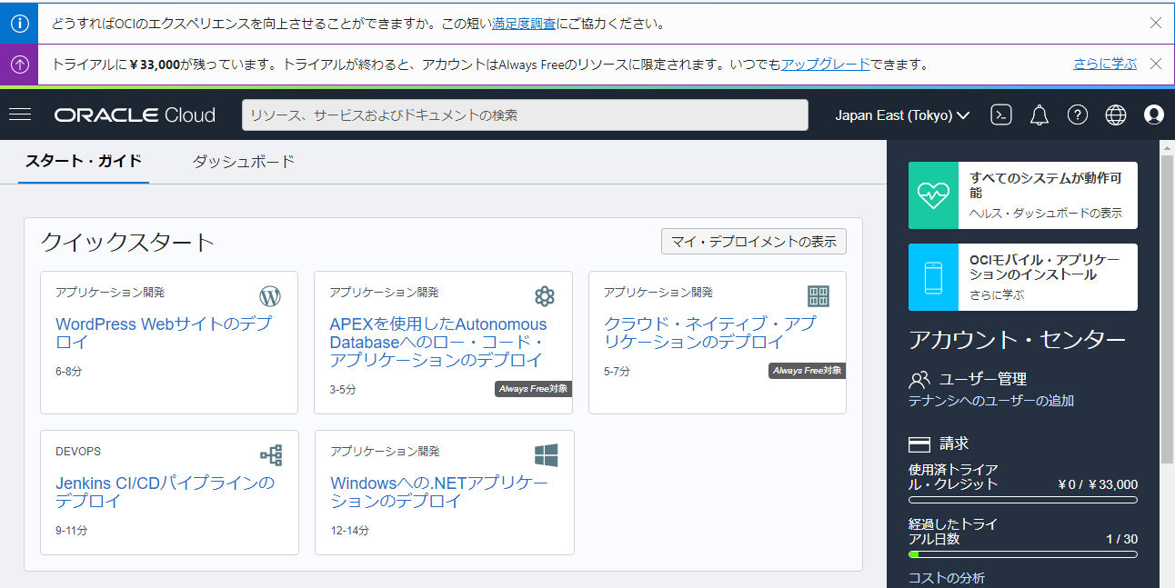This screenshot has width=1175, height=588.
Task: Click さらに学ぶ under OCI mobile app install
Action: (x=997, y=295)
